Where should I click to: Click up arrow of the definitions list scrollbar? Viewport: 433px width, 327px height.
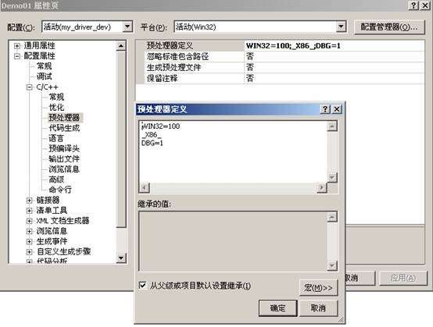[x=332, y=126]
